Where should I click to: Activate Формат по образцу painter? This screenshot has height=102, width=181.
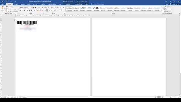click(12, 11)
